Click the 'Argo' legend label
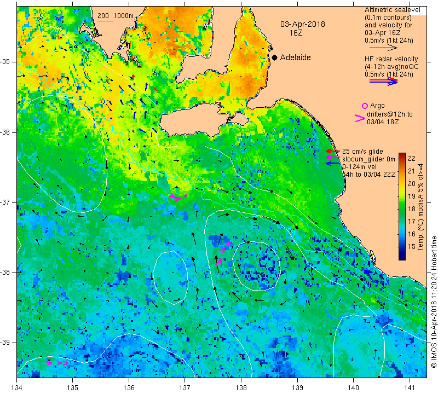438x394 pixels. (377, 106)
